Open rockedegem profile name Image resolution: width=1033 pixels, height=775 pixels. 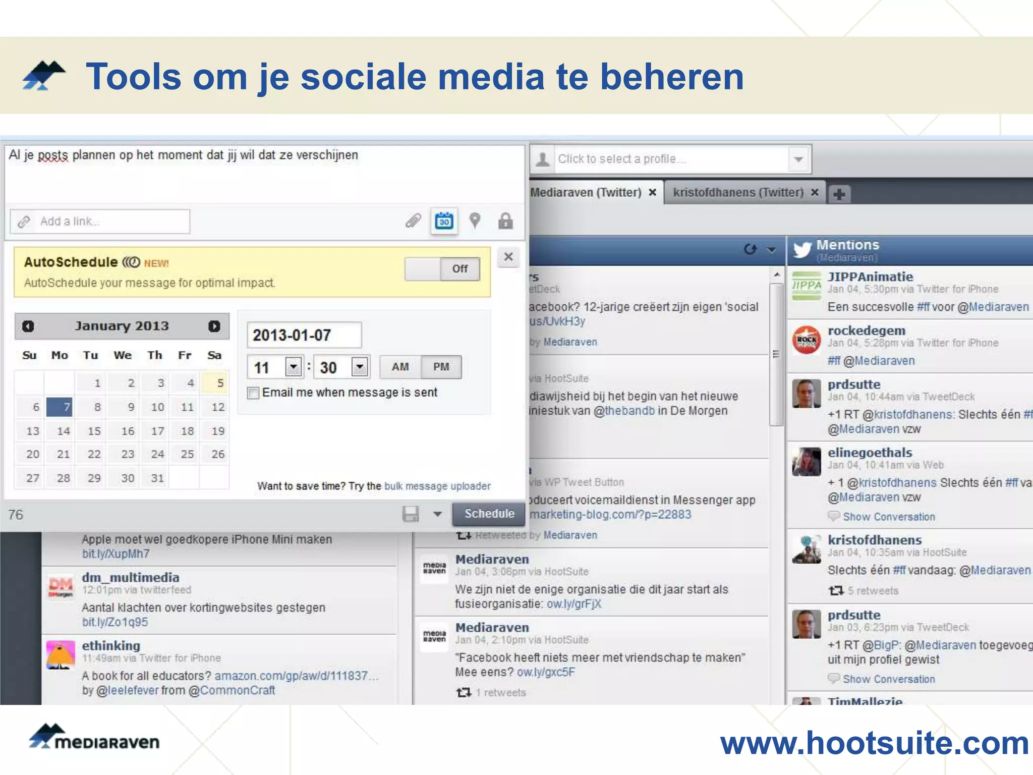coord(867,330)
